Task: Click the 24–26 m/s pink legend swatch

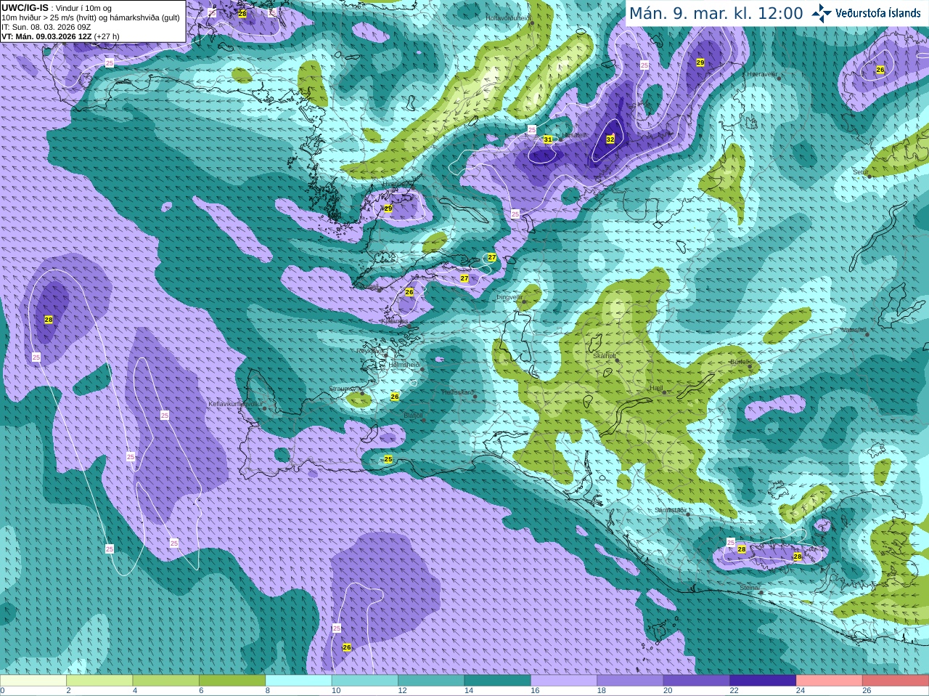Action: 830,681
